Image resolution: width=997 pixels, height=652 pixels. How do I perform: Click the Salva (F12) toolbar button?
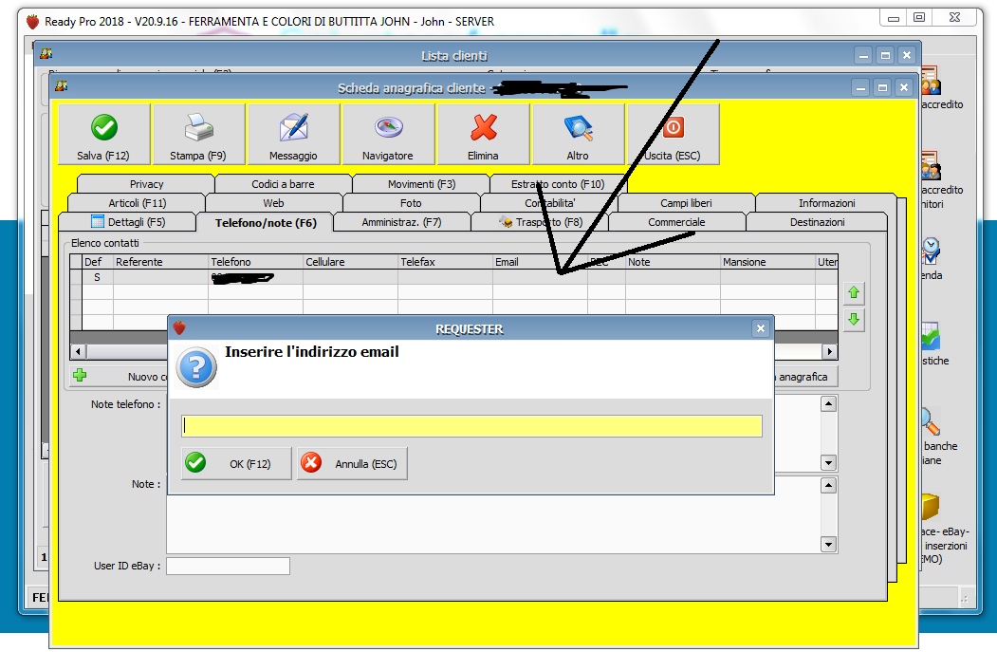(103, 135)
